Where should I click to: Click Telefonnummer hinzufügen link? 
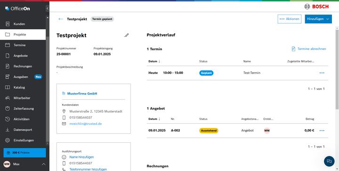coord(88,169)
